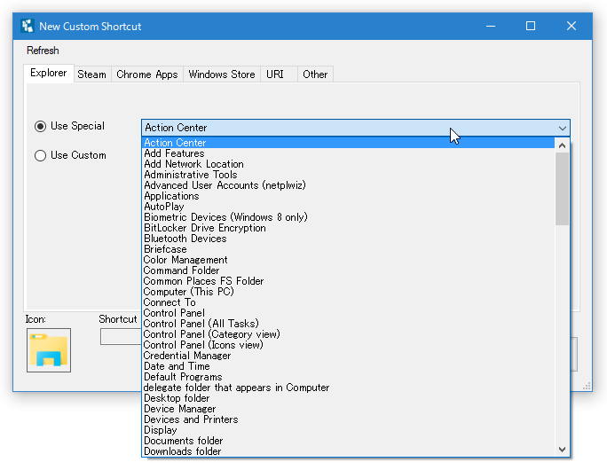Image resolution: width=607 pixels, height=470 pixels.
Task: Choose Device Manager from the list
Action: tap(349, 409)
